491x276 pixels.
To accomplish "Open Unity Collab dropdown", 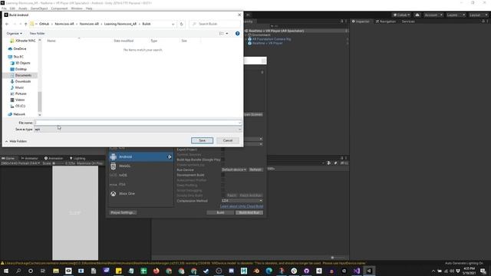I will click(401, 15).
